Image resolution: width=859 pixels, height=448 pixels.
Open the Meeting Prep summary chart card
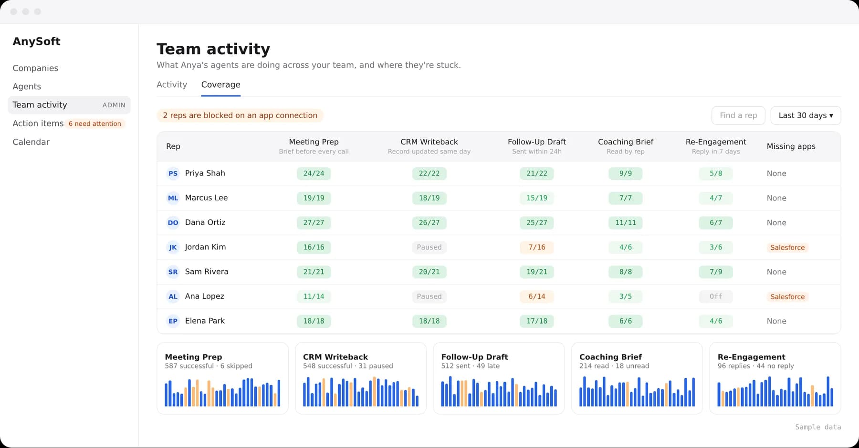click(x=222, y=378)
